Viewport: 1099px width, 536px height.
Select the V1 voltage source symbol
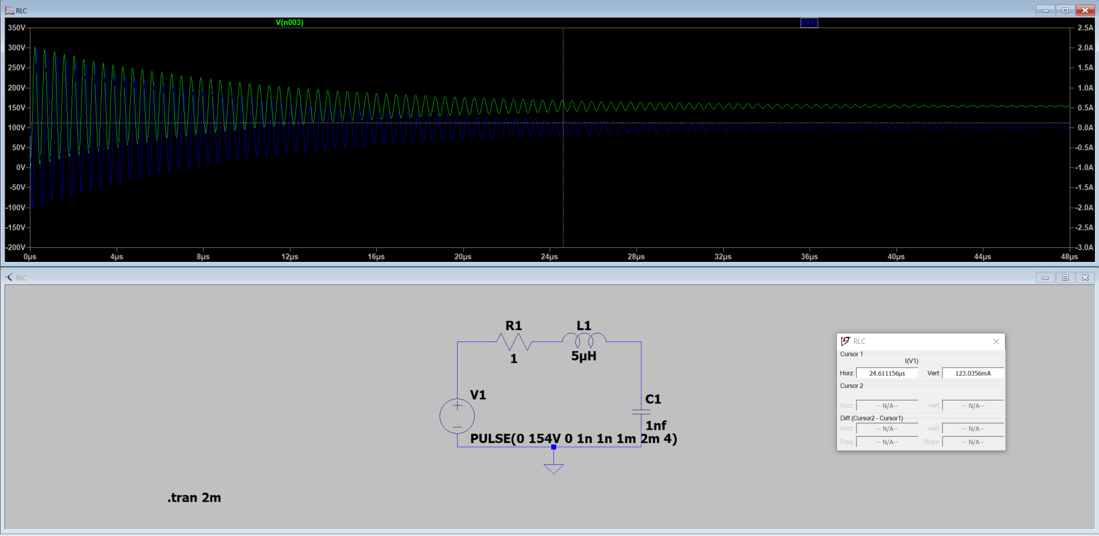pyautogui.click(x=457, y=415)
